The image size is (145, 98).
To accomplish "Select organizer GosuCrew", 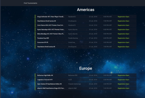I will pos(72,42).
